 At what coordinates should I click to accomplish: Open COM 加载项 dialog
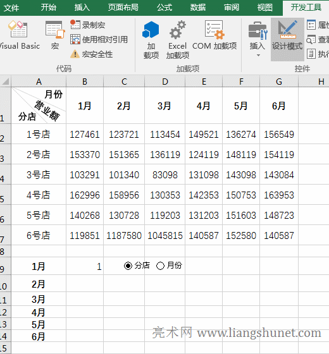[x=214, y=35]
